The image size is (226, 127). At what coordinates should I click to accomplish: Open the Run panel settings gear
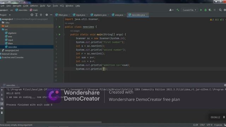tap(225, 85)
